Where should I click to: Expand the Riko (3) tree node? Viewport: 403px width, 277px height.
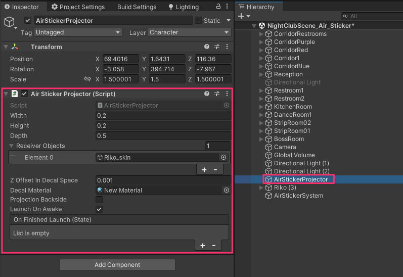(x=261, y=188)
